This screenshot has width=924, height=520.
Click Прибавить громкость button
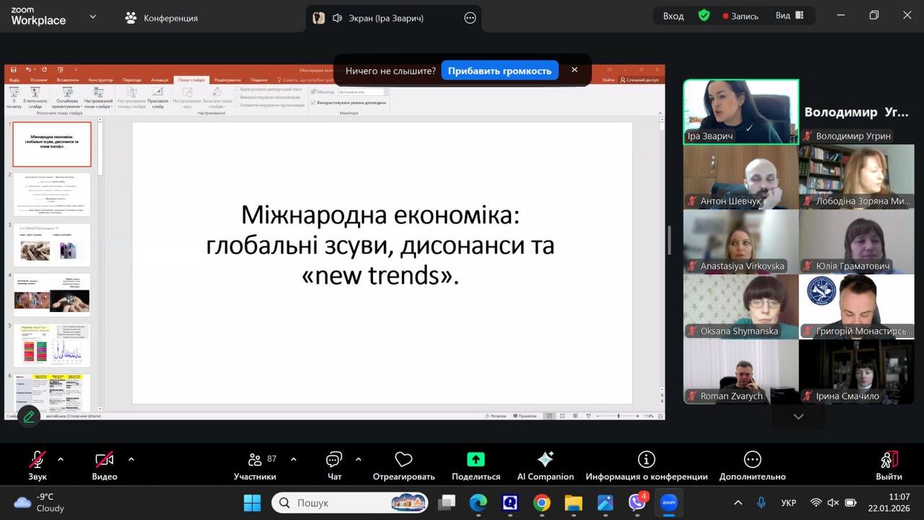(500, 71)
